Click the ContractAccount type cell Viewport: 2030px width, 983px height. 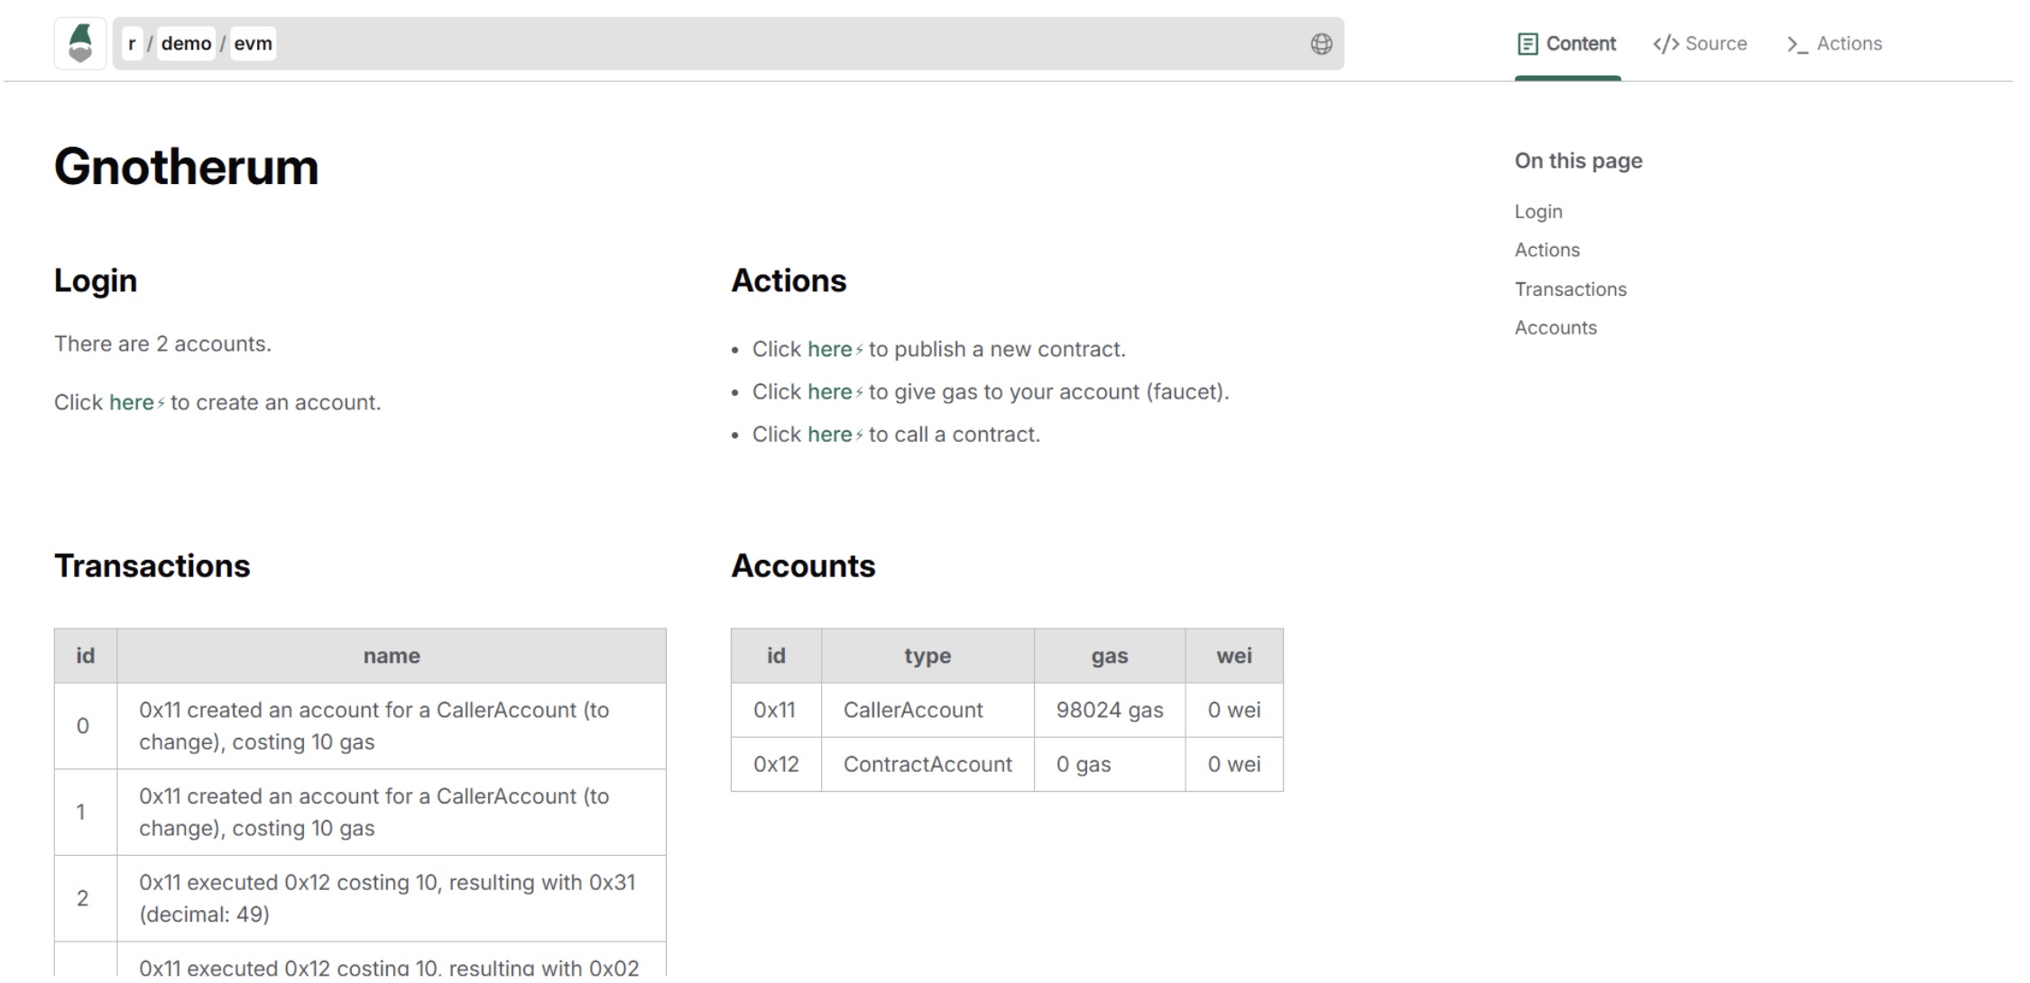[927, 764]
